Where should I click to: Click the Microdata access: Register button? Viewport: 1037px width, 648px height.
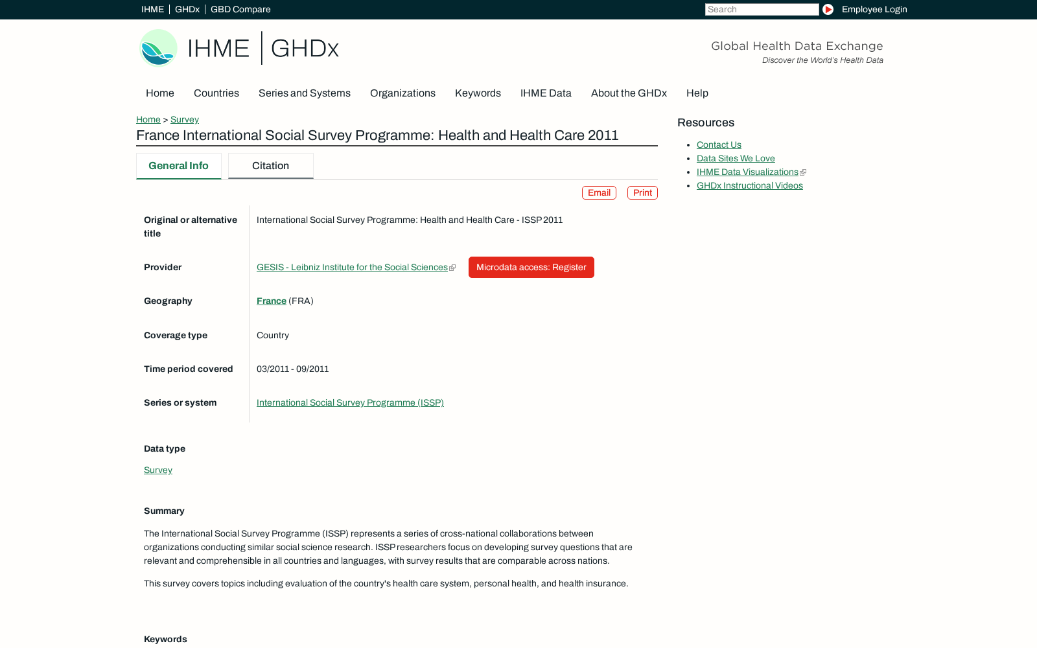(531, 267)
